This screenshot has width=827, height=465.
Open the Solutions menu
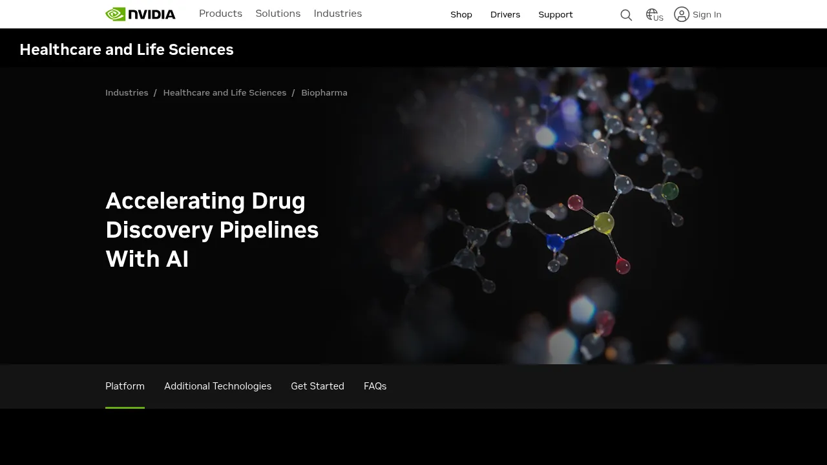tap(278, 14)
